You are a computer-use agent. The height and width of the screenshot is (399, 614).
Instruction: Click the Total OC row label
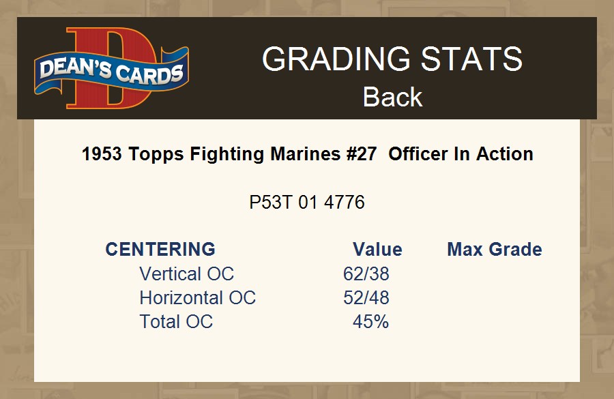[x=176, y=322]
